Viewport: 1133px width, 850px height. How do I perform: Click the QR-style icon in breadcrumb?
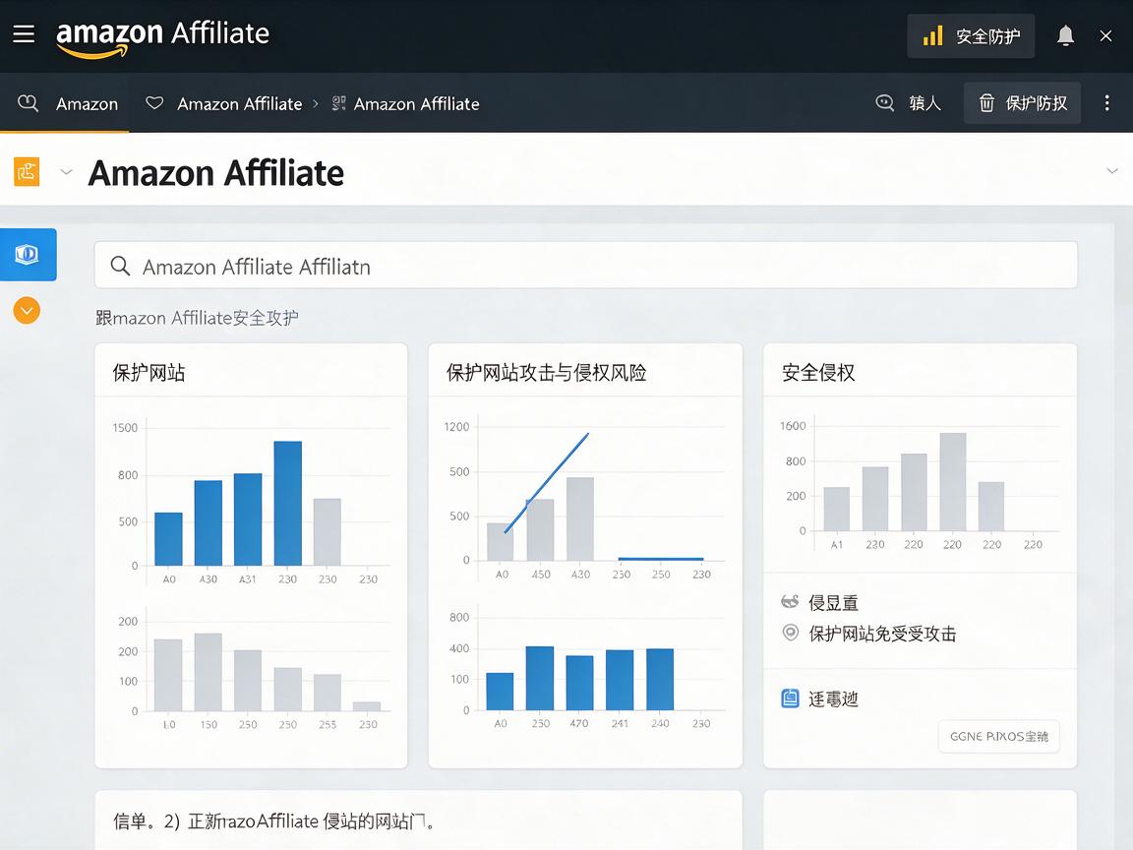338,103
